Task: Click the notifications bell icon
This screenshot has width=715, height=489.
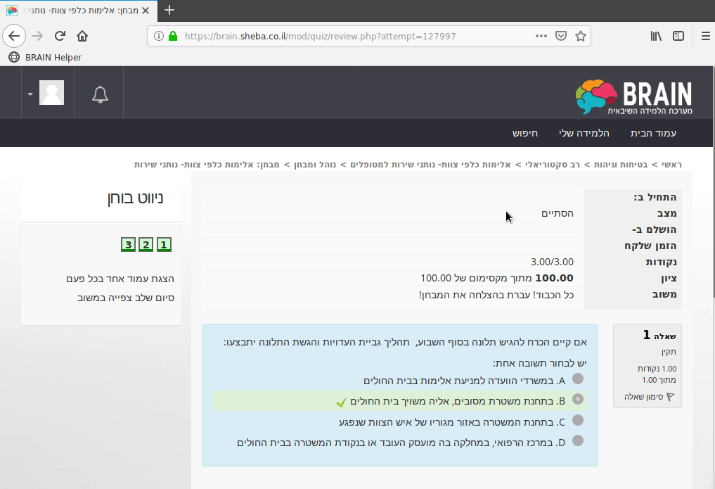Action: [x=100, y=94]
